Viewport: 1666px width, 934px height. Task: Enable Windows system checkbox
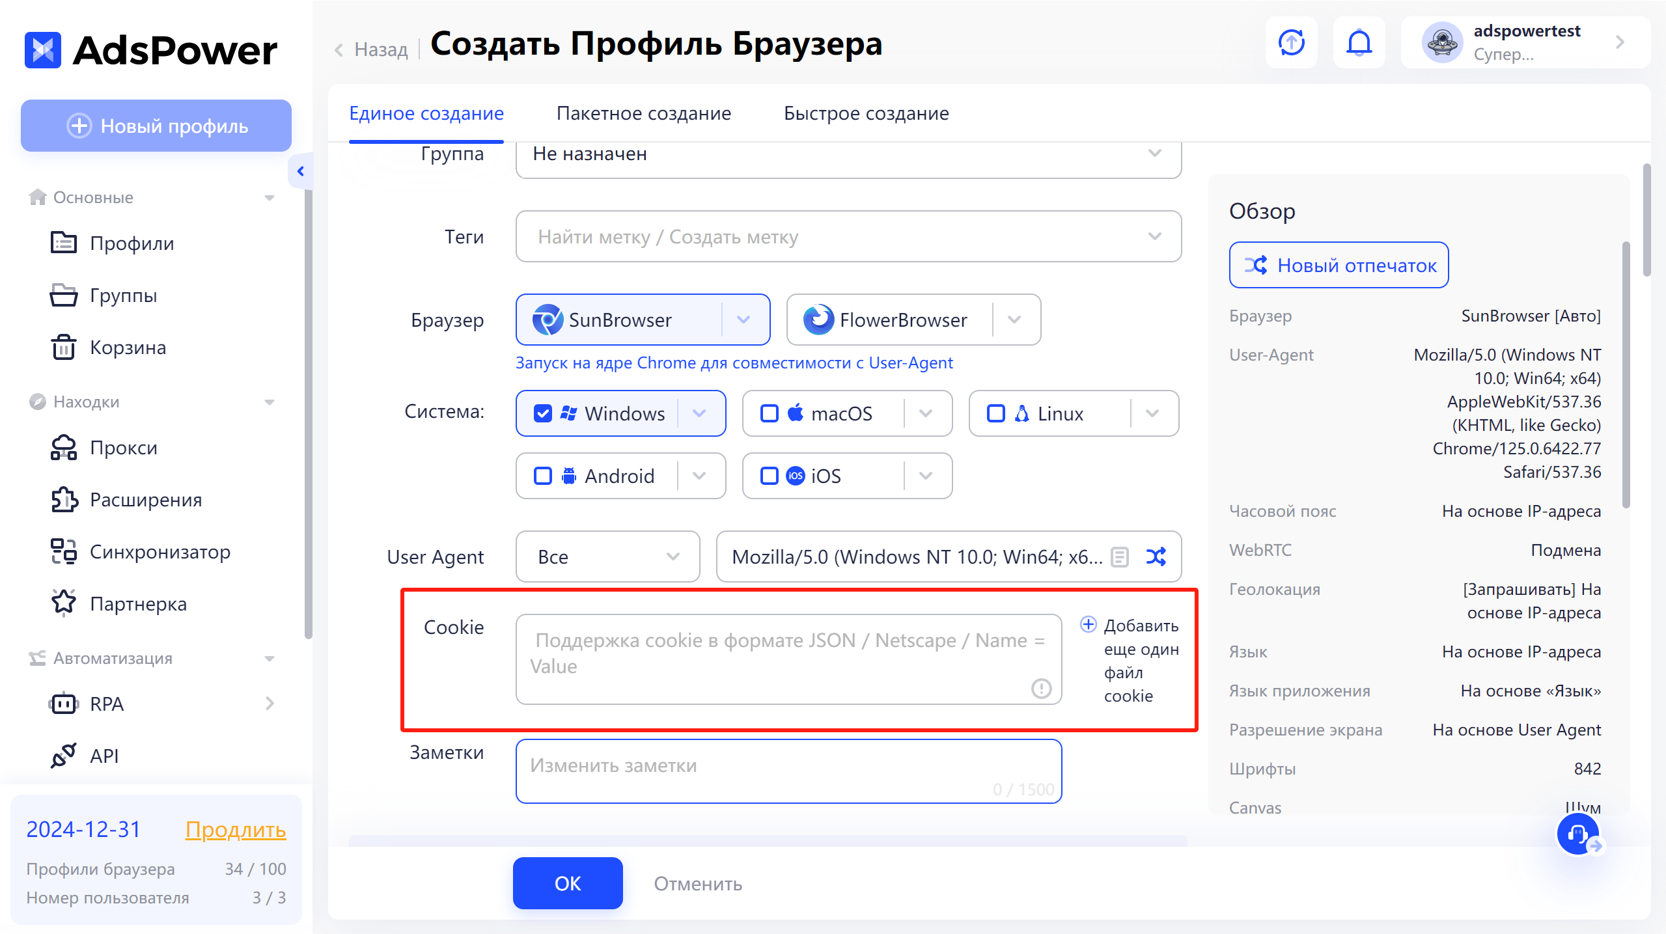click(546, 413)
